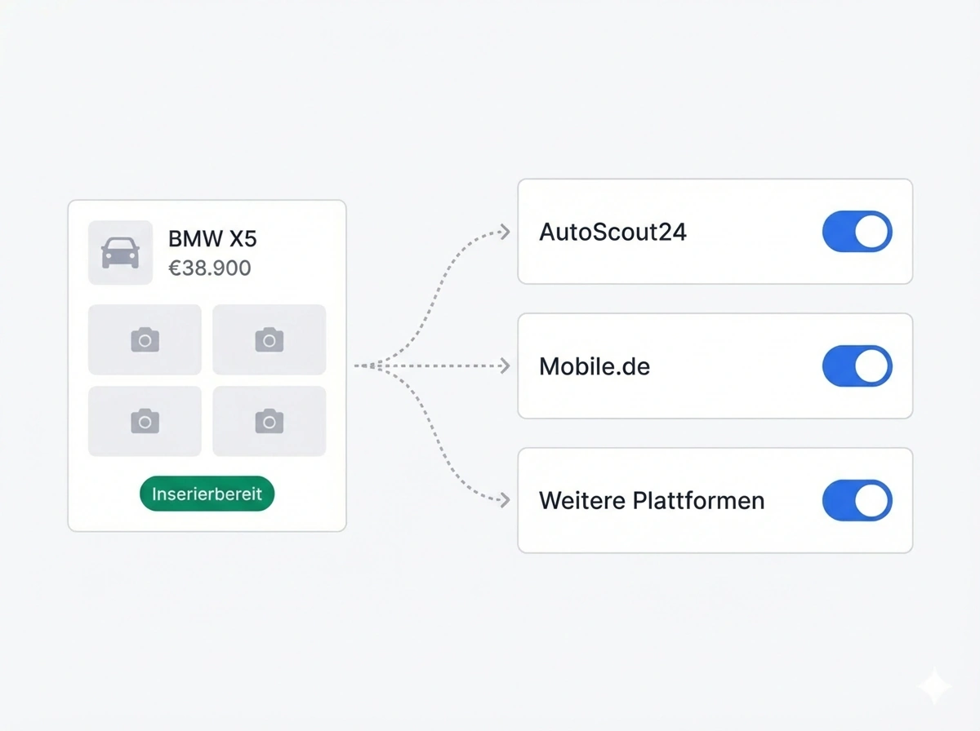Click the arrowhead pointing to Weitere Plattformen
The image size is (980, 731).
point(505,500)
